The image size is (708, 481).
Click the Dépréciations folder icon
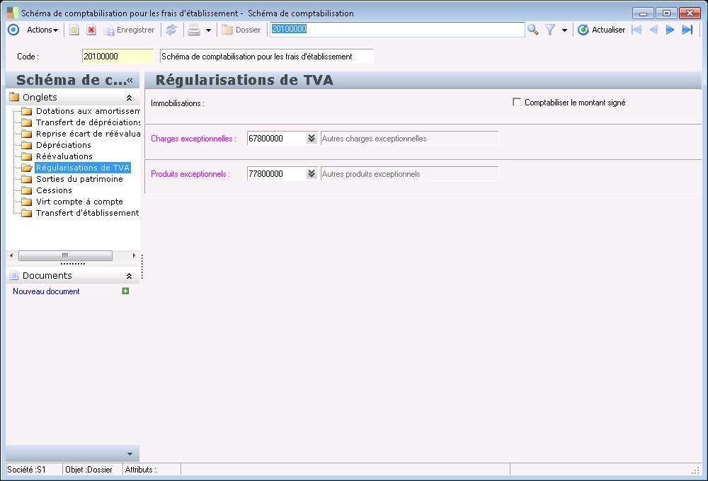[27, 145]
